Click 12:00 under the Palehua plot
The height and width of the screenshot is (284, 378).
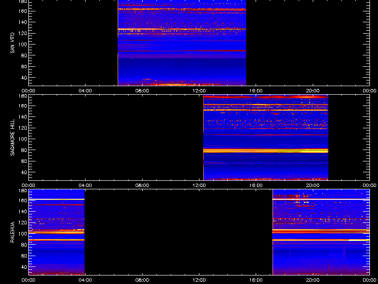pyautogui.click(x=199, y=280)
